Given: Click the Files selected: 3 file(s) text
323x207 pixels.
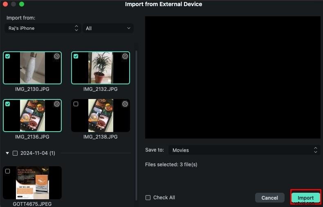Looking at the screenshot, I should coord(171,165).
